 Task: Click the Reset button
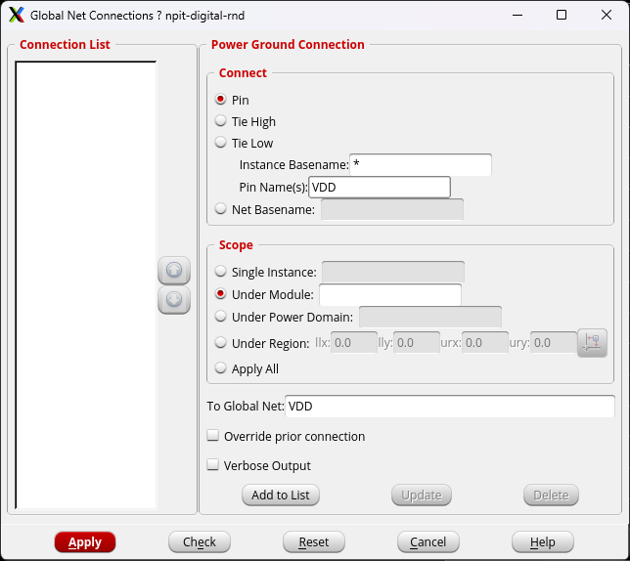tap(314, 542)
